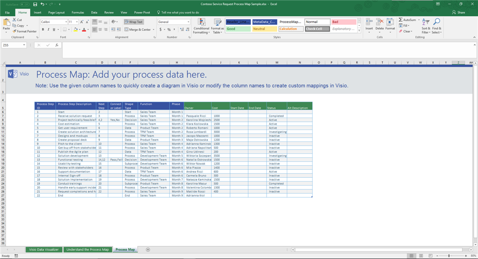Apply italic formatting

pyautogui.click(x=48, y=29)
